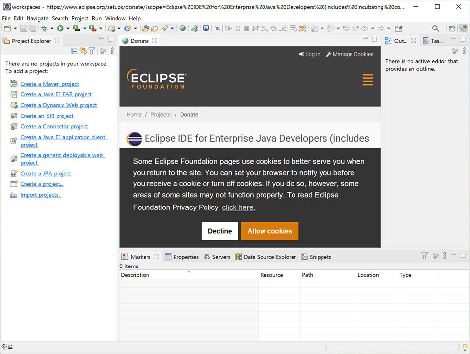470x354 pixels.
Task: Click the Decline cookies button
Action: pyautogui.click(x=220, y=231)
